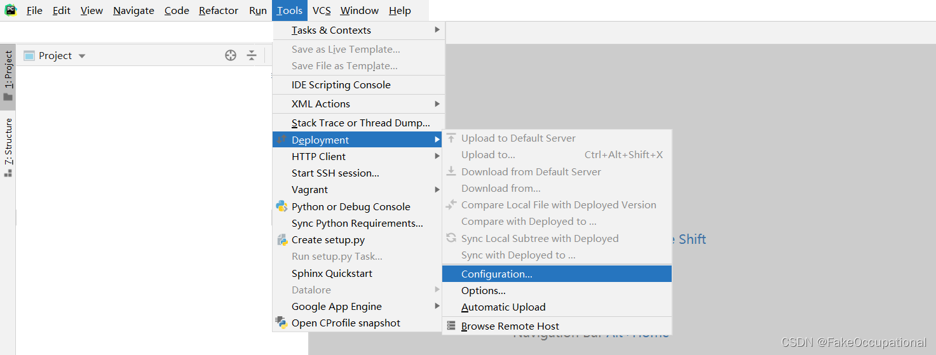Open the Help menu
936x355 pixels.
point(400,10)
